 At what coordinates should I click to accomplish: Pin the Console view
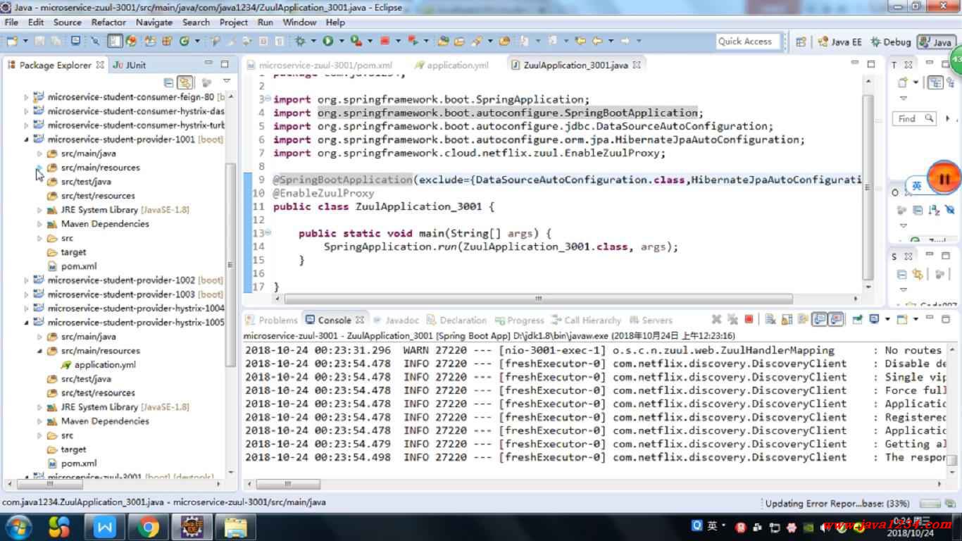pyautogui.click(x=857, y=320)
